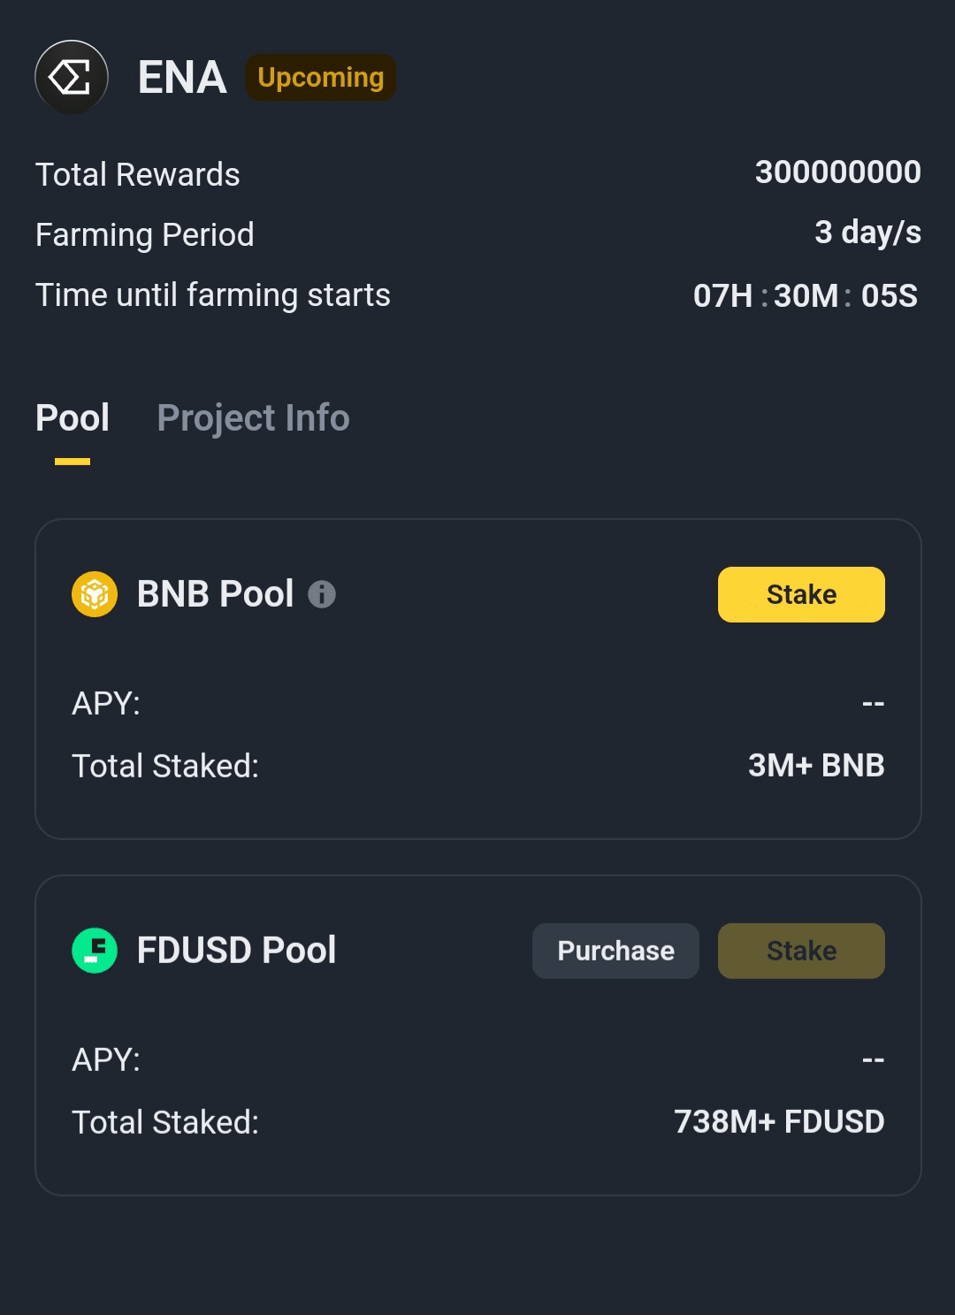Click the FDUSD Pool heading text
The height and width of the screenshot is (1315, 955).
click(236, 951)
